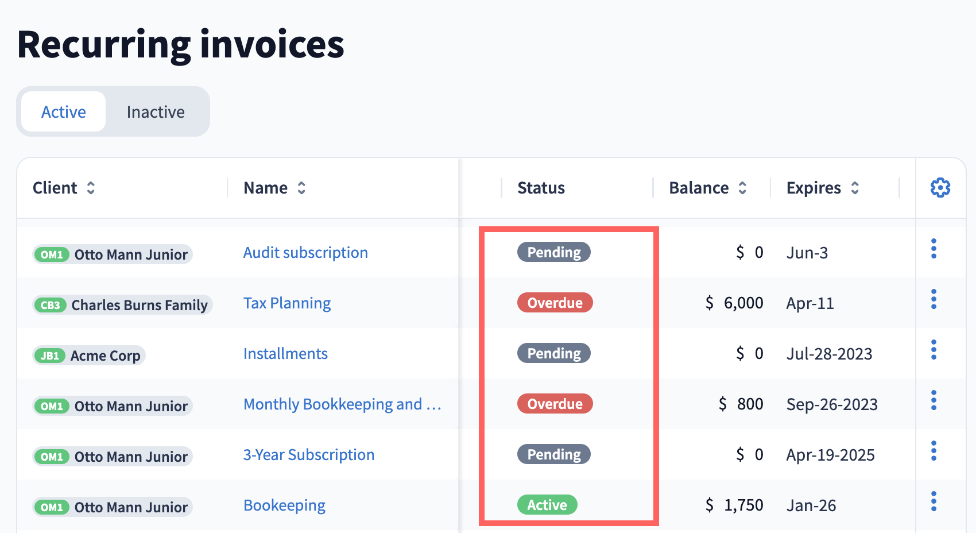Click the Overdue badge on Tax Planning
Screen dimensions: 976x533
click(555, 303)
